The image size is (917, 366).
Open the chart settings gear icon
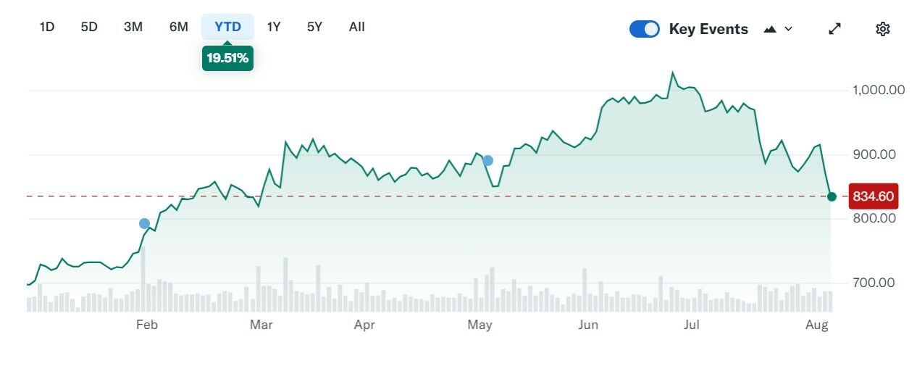point(882,29)
